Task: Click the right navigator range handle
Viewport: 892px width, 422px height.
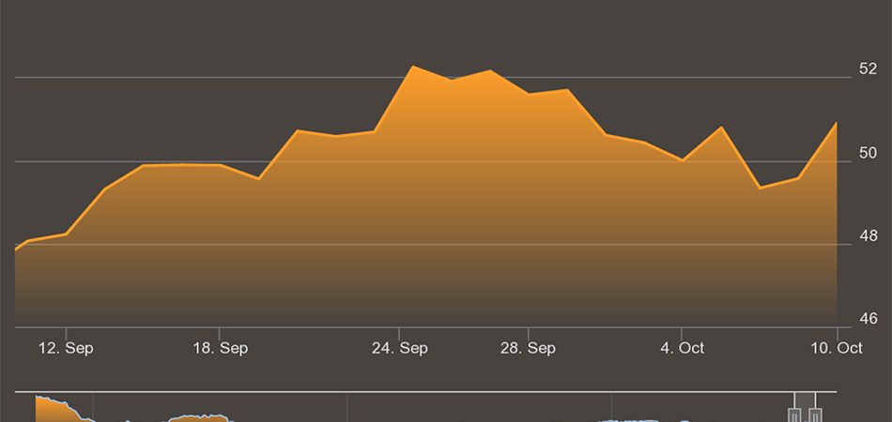Action: (x=816, y=414)
